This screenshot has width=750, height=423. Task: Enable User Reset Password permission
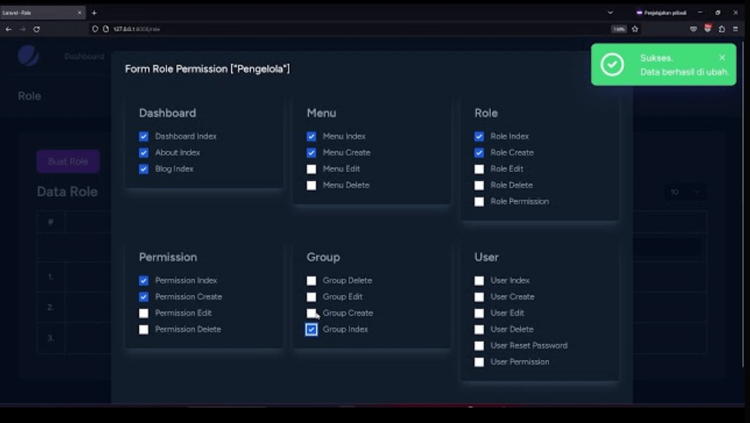tap(479, 346)
